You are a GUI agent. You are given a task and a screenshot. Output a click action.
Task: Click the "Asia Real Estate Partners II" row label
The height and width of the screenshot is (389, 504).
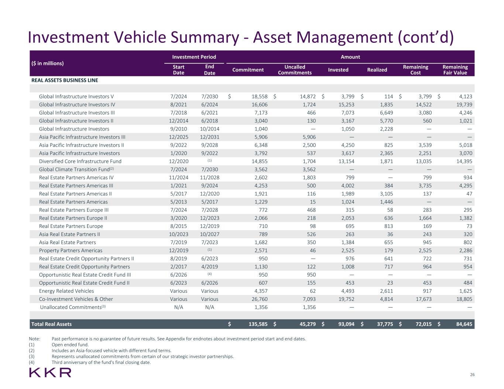tap(69, 235)
